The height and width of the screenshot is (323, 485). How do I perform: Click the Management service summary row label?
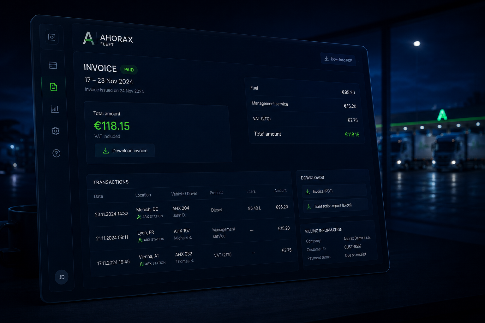click(x=270, y=103)
